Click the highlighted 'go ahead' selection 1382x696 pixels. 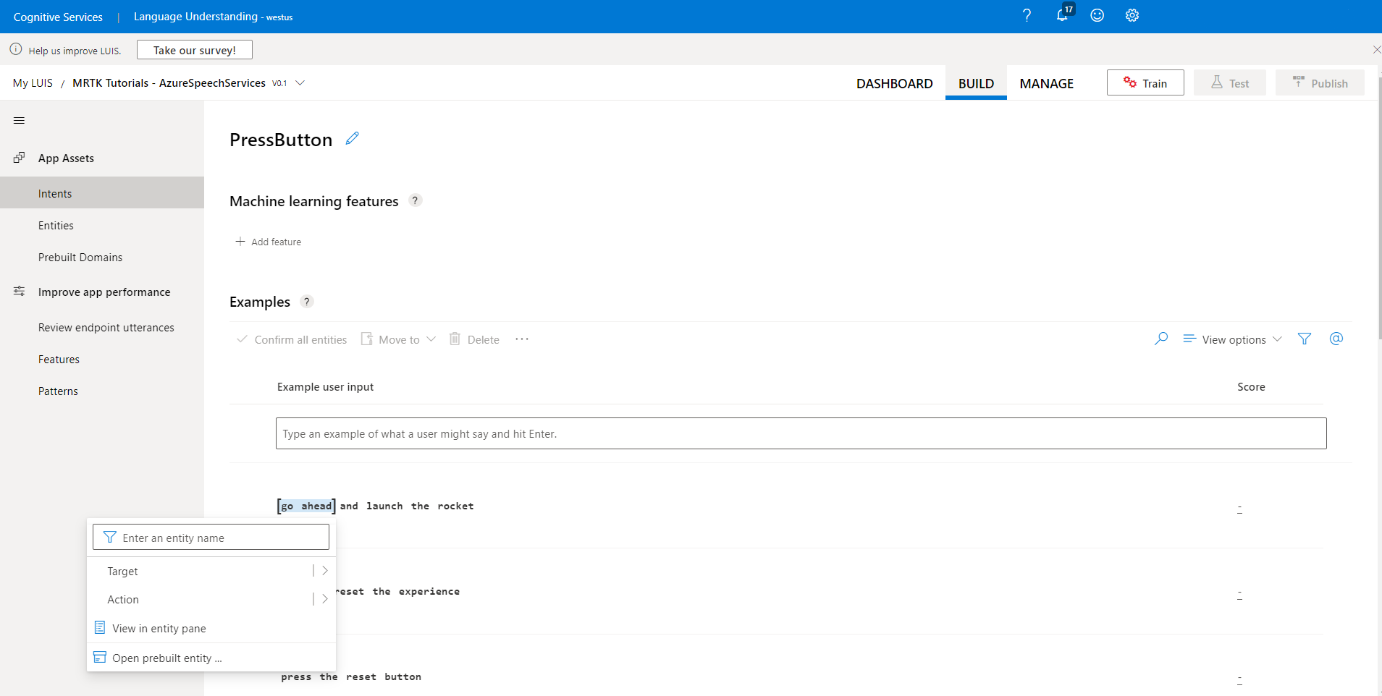click(x=306, y=506)
